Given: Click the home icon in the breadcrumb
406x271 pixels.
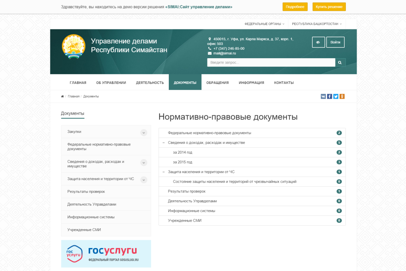Looking at the screenshot, I should 62,96.
